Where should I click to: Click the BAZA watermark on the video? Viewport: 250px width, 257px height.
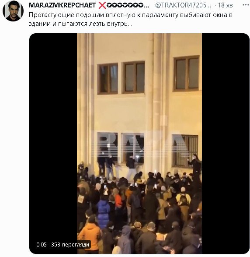click(141, 145)
